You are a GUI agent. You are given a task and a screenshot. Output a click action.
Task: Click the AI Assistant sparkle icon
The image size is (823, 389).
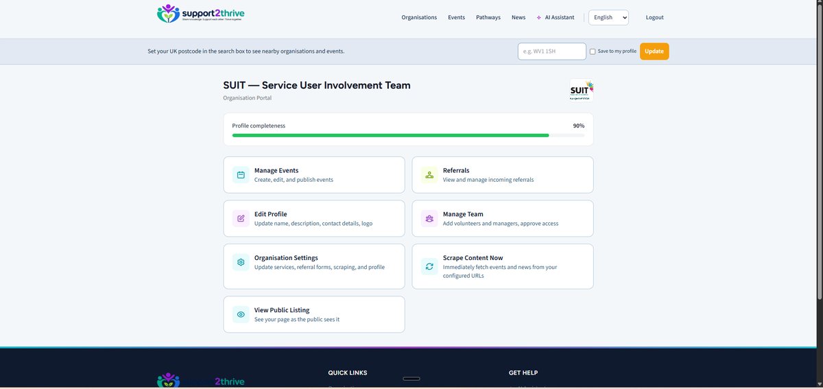coord(539,18)
